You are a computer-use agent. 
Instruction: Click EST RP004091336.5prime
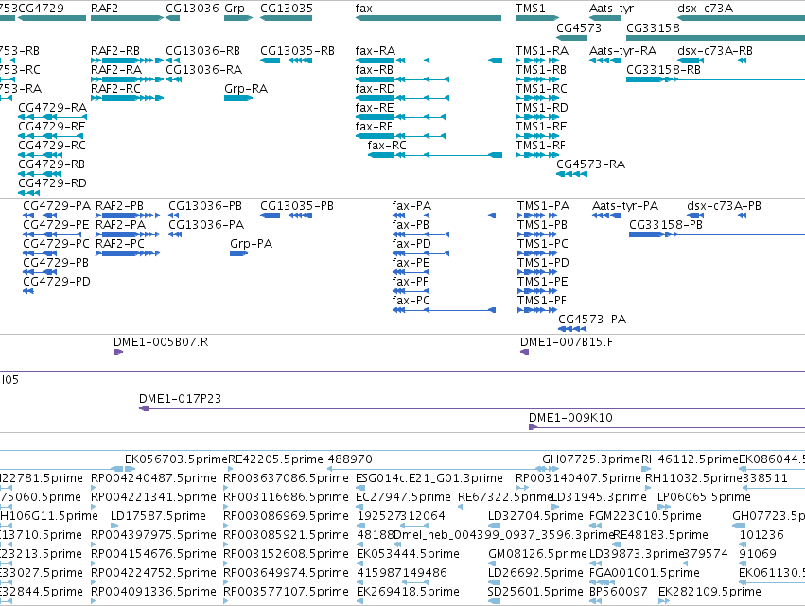[x=94, y=601]
